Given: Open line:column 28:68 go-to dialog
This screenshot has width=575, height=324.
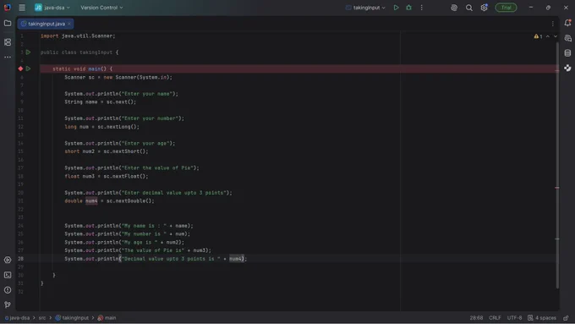Looking at the screenshot, I should click(476, 318).
